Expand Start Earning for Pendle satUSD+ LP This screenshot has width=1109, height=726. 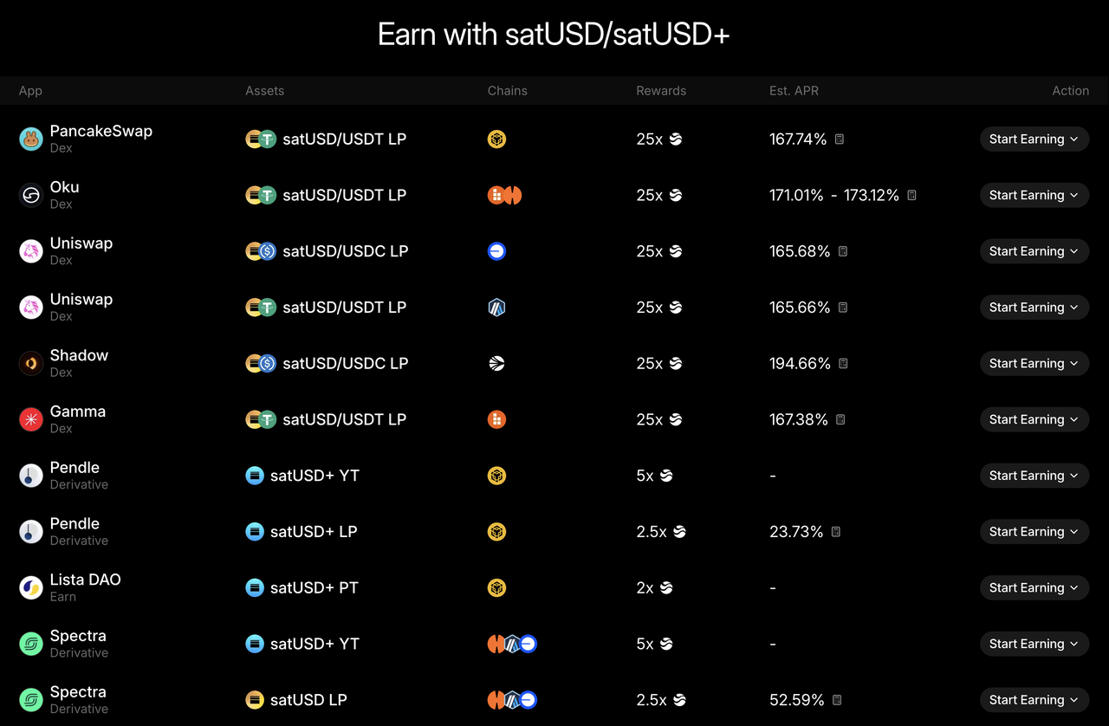(1034, 532)
